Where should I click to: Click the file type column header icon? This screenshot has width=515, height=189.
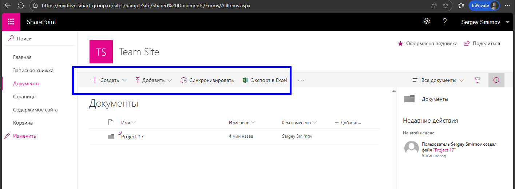tap(111, 123)
